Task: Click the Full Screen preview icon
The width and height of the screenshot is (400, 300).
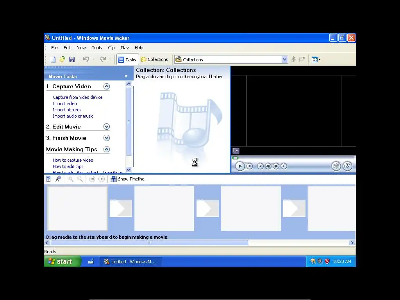Action: coord(236,151)
